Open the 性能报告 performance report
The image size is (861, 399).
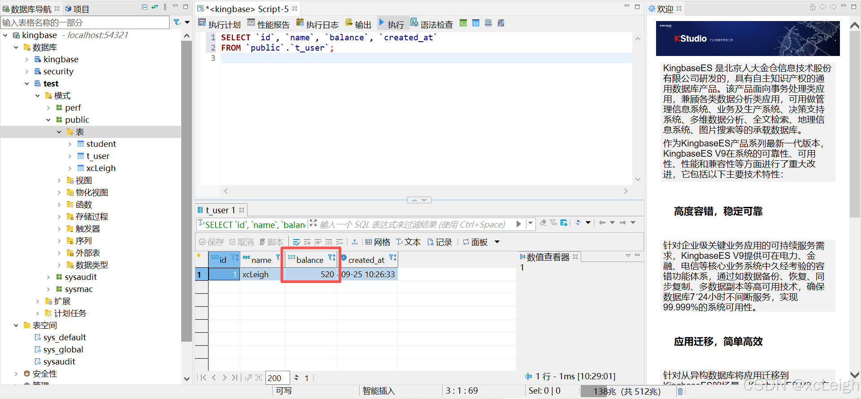268,24
